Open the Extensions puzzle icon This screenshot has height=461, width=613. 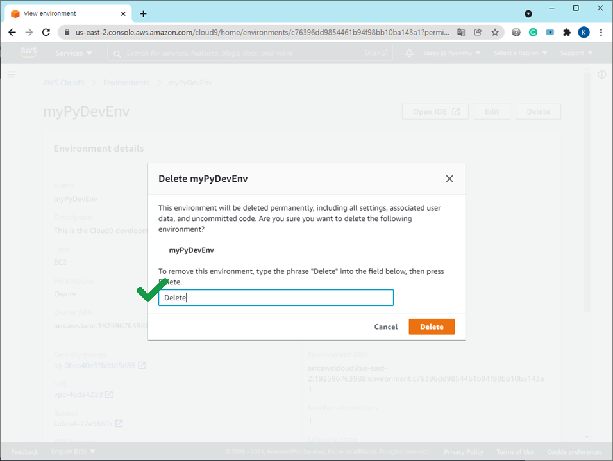tap(567, 33)
